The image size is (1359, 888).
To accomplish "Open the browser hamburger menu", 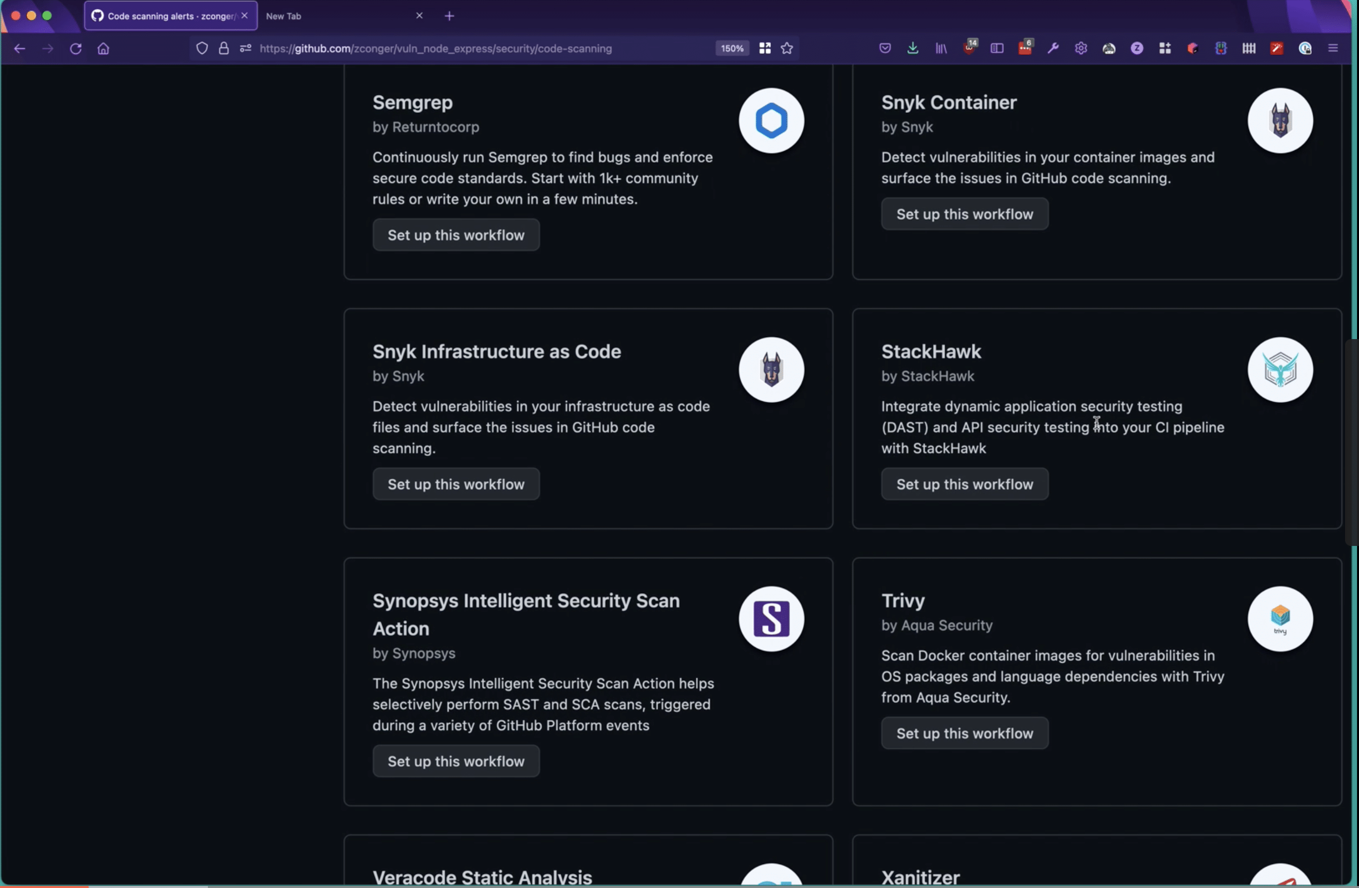I will pyautogui.click(x=1333, y=49).
